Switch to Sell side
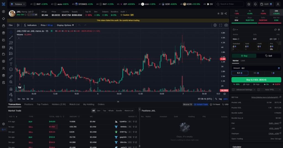 [269, 56]
